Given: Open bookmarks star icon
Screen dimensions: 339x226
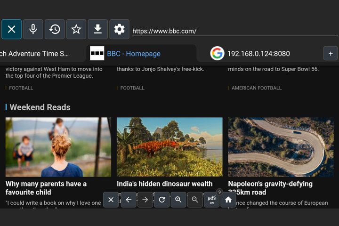Looking at the screenshot, I should pyautogui.click(x=76, y=29).
